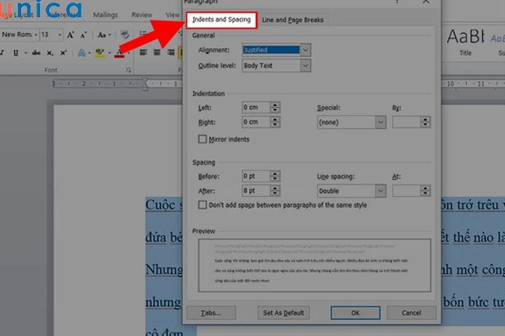Apply the text highlight color
Screen dimensions: 505x336
click(x=99, y=53)
